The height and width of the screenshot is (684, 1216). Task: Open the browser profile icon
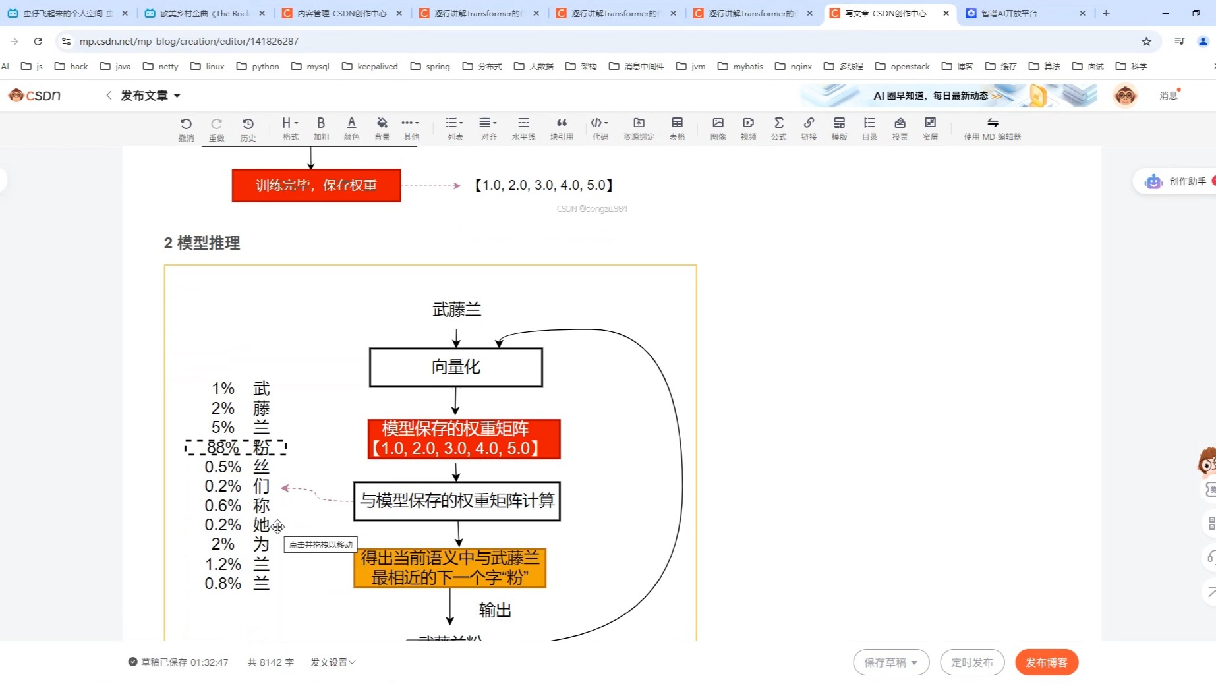pos(1203,41)
